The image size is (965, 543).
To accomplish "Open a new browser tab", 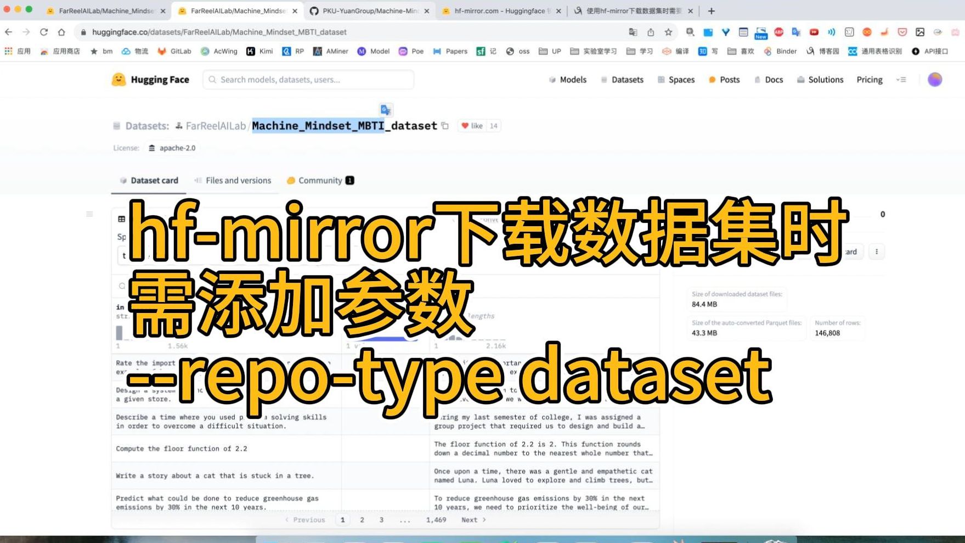I will tap(712, 11).
